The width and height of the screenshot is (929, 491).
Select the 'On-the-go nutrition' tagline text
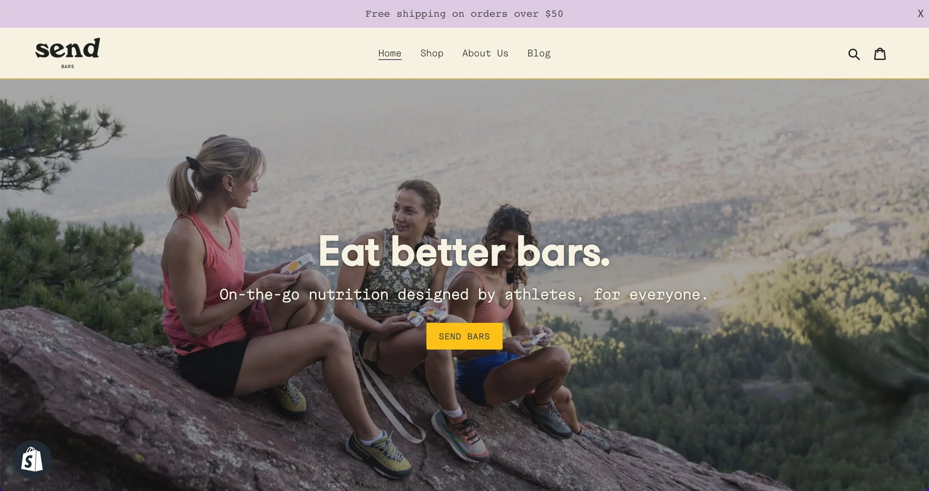coord(464,295)
